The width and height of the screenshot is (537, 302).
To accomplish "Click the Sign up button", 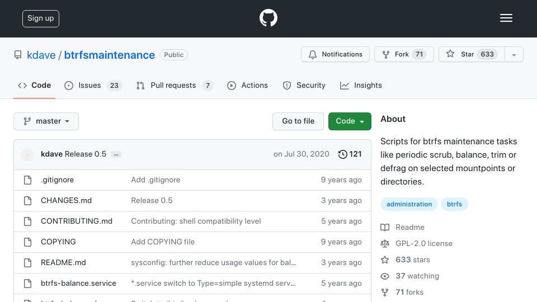I will point(41,18).
